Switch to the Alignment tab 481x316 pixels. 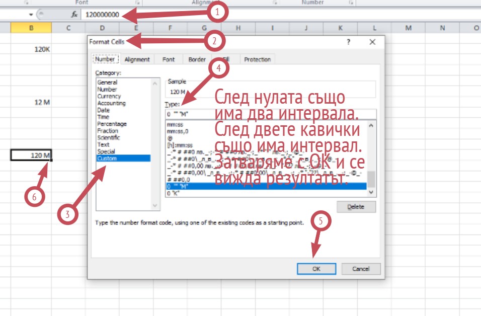[137, 59]
